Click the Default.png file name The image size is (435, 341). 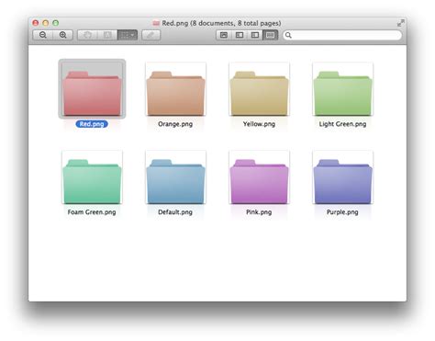point(175,212)
